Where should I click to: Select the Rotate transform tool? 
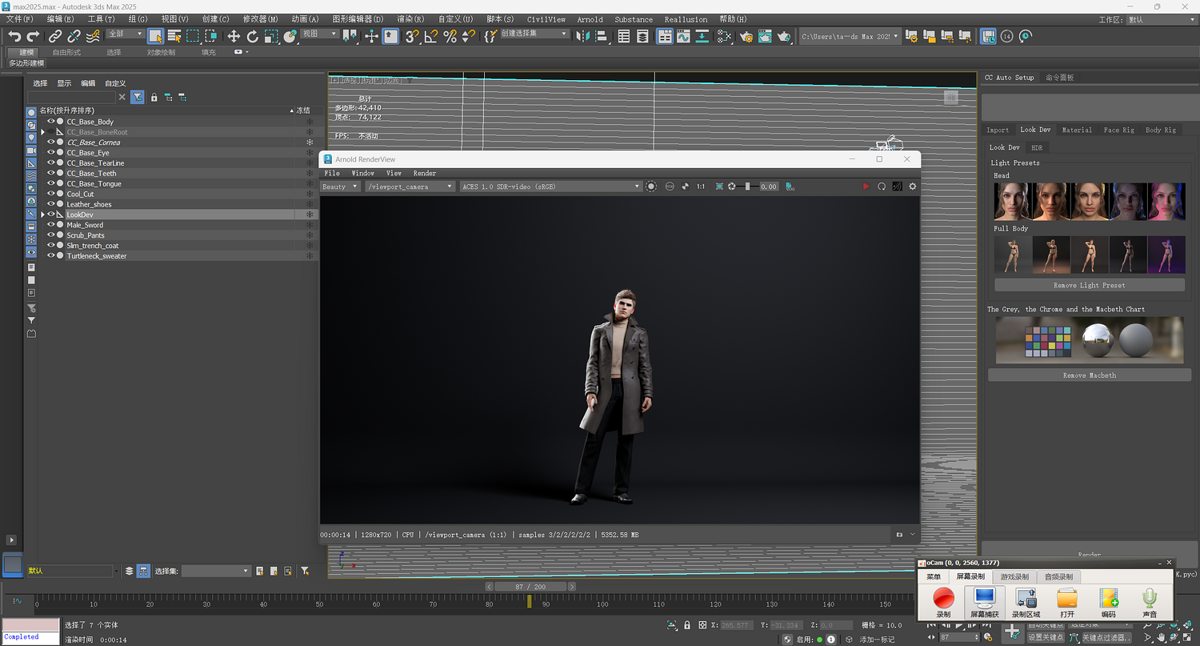[253, 36]
